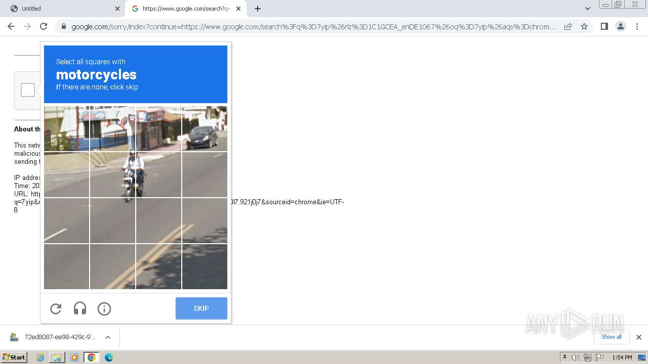Open the Chrome profile avatar
Screen dimensions: 648x364
point(620,26)
